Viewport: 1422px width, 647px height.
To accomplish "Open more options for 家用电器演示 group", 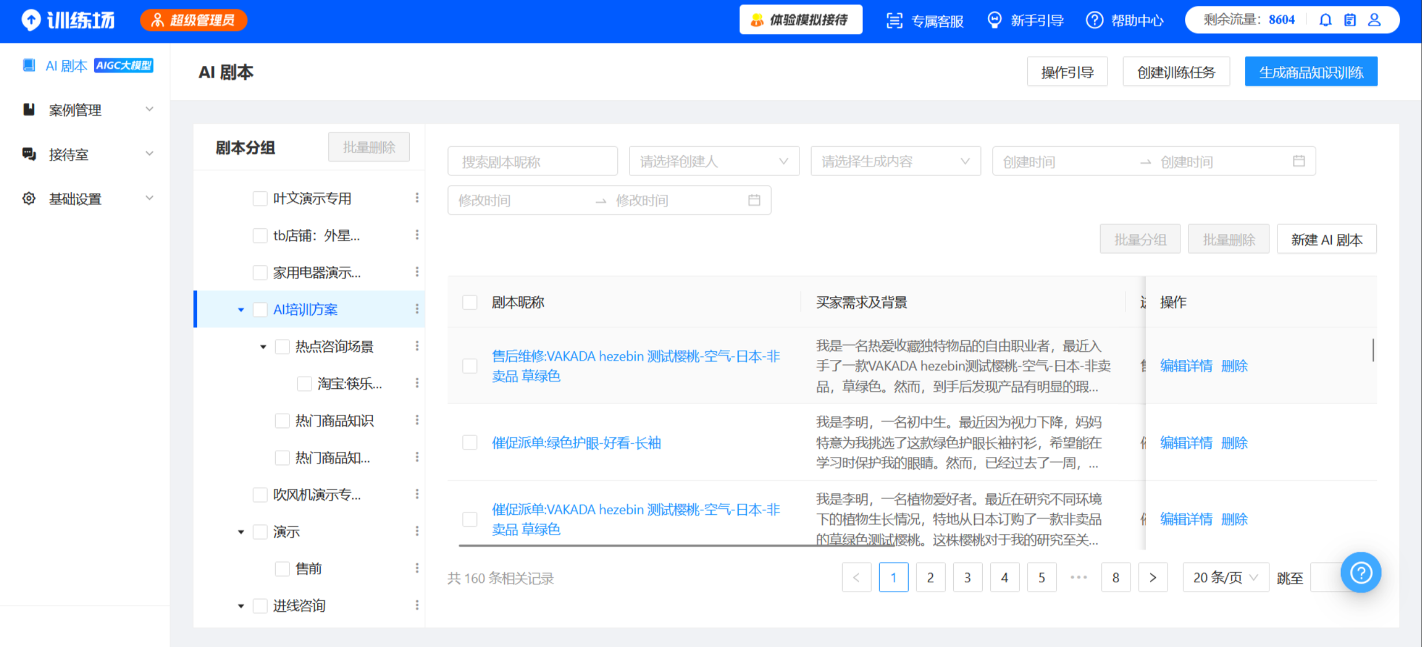I will 417,272.
